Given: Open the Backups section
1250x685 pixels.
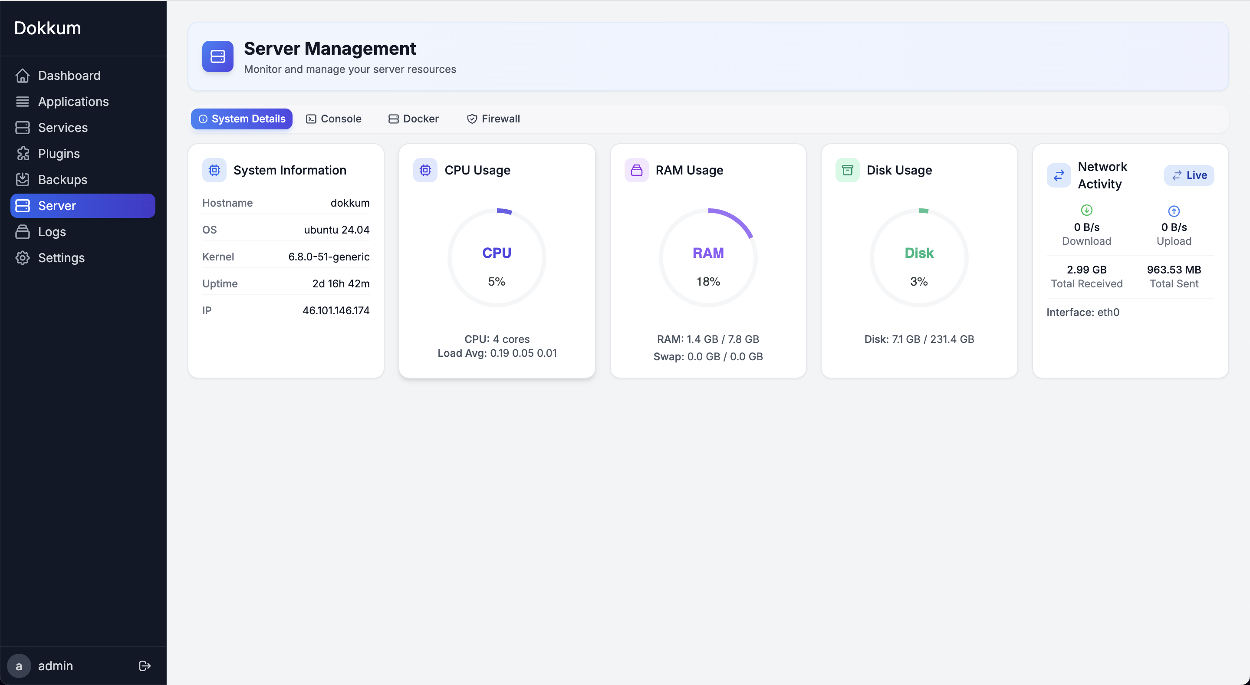Looking at the screenshot, I should [x=62, y=180].
